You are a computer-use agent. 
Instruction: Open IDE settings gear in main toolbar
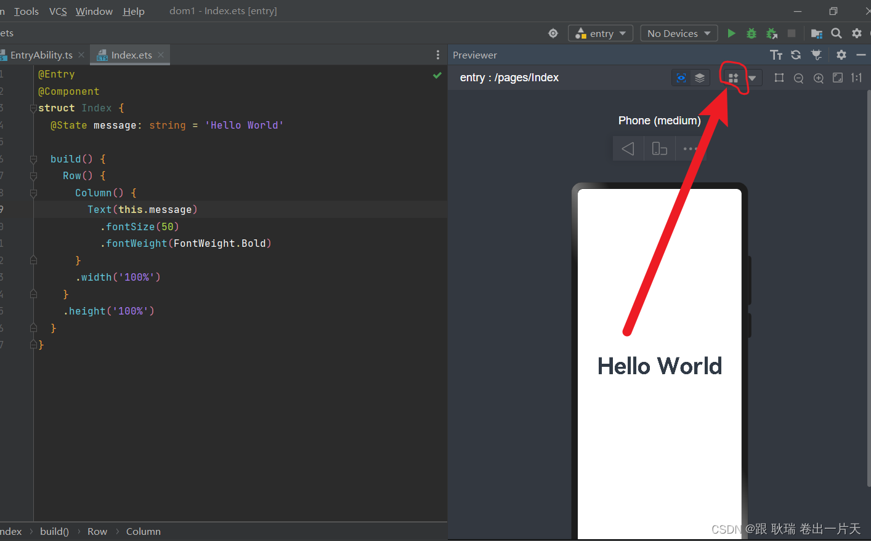point(857,33)
